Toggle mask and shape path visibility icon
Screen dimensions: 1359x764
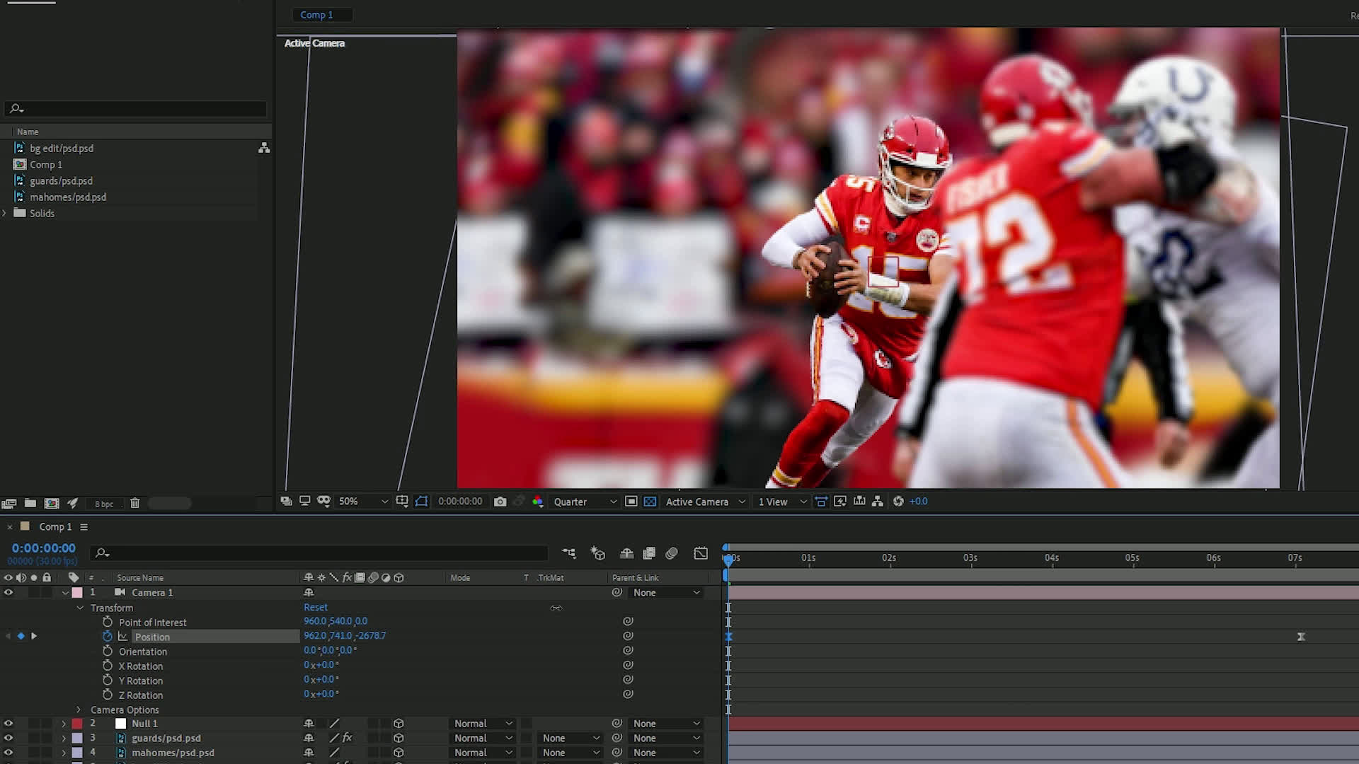pos(422,502)
